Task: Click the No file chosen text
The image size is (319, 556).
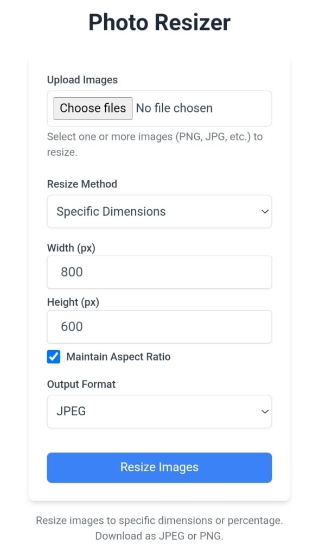Action: (x=174, y=108)
